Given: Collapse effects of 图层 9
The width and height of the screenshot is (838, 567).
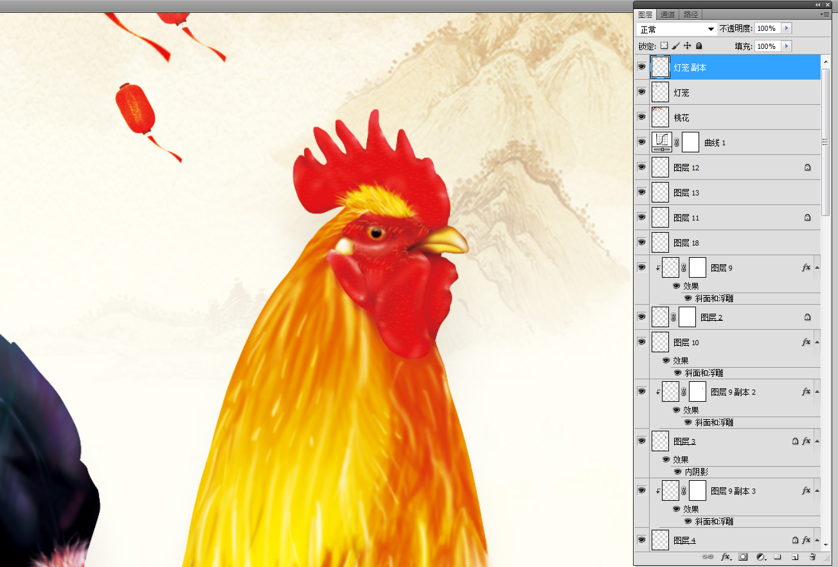Looking at the screenshot, I should tap(817, 267).
